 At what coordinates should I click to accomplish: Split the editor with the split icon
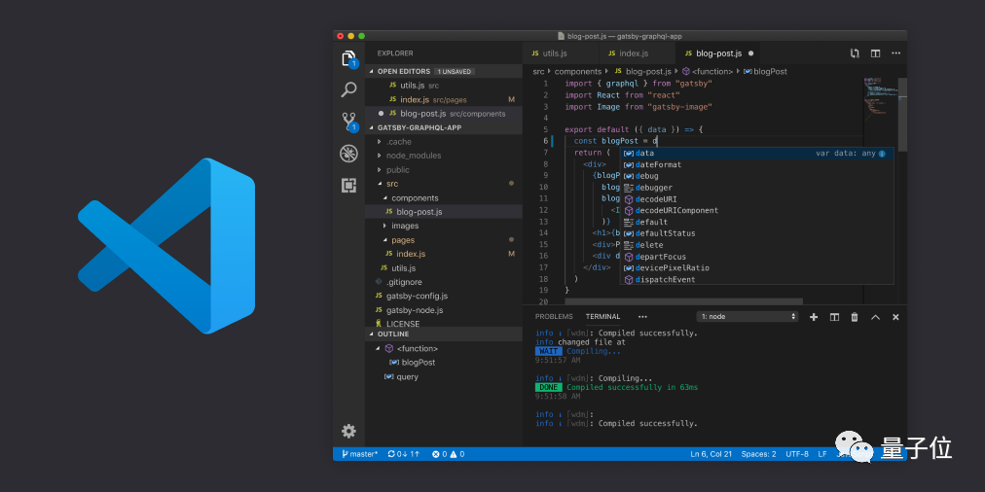(x=875, y=53)
